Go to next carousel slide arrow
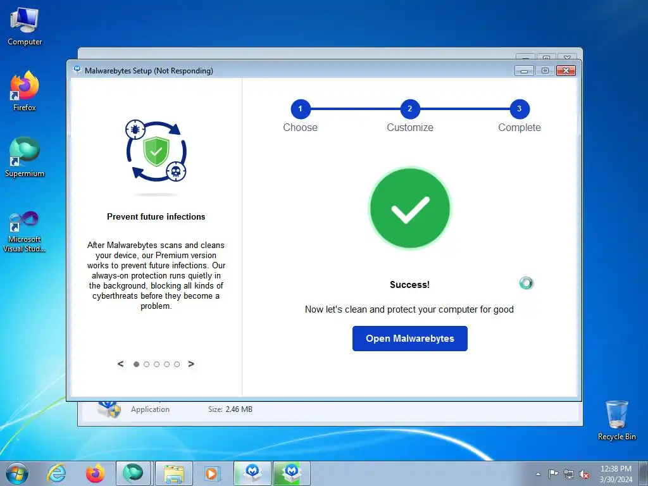Image resolution: width=648 pixels, height=486 pixels. point(191,364)
